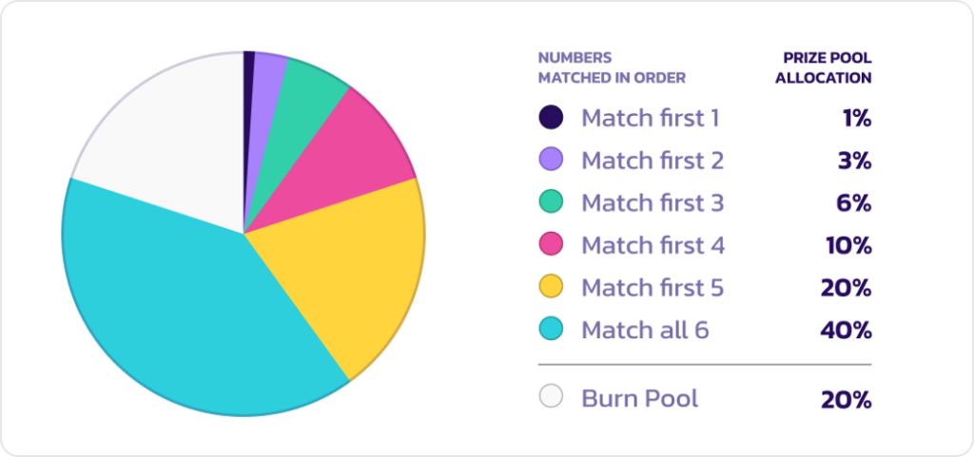Click the 40% allocation value
The width and height of the screenshot is (974, 457).
846,331
